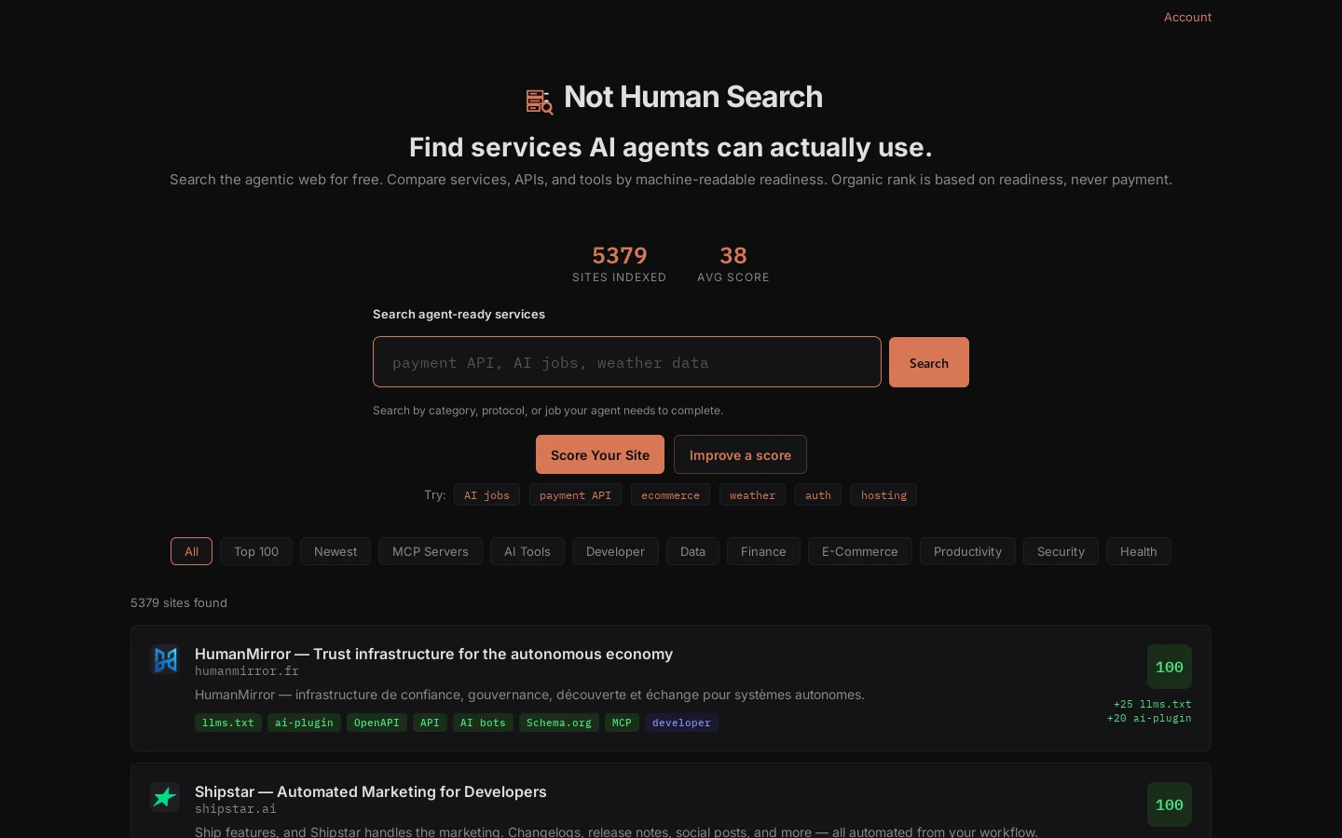Viewport: 1342px width, 838px height.
Task: Click the shipstar.ai domain text
Action: pyautogui.click(x=236, y=809)
